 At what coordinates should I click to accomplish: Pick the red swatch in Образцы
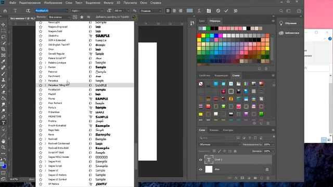199,36
